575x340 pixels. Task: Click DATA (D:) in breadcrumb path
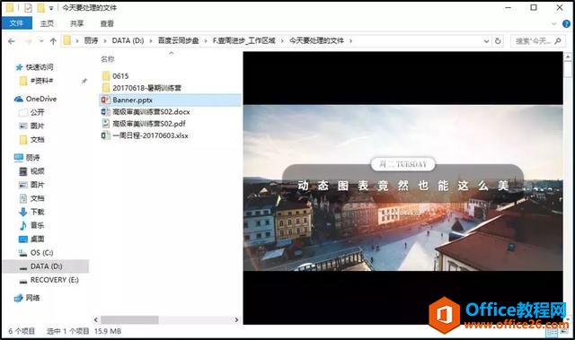128,40
